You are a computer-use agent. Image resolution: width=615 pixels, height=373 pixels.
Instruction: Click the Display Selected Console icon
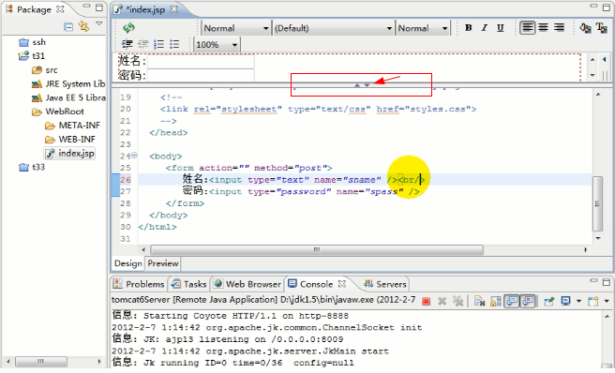pos(565,301)
